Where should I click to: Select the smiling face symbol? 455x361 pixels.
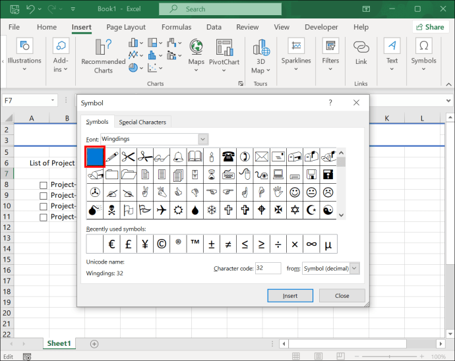click(295, 192)
